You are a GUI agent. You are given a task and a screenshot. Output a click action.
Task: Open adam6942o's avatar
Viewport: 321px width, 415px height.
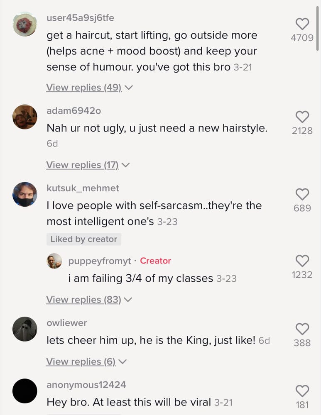click(25, 117)
